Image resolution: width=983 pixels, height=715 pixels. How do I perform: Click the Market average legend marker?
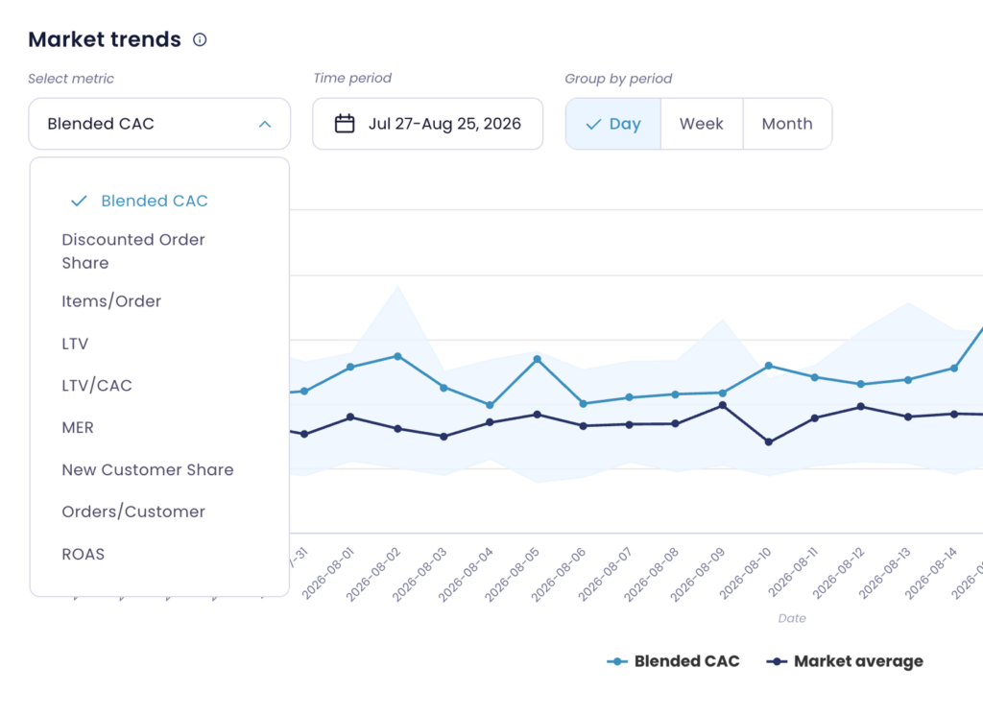[x=777, y=662]
